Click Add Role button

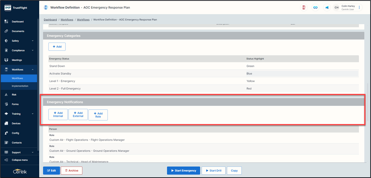[98, 115]
